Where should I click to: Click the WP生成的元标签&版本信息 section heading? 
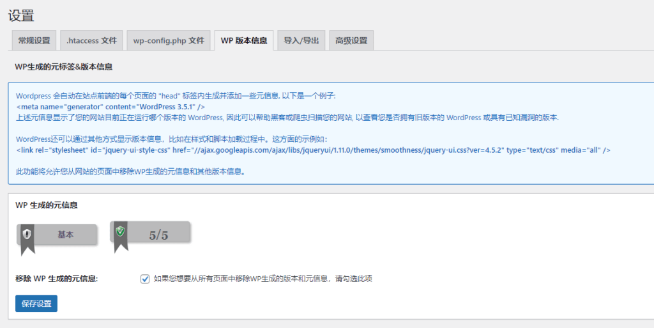tap(64, 66)
